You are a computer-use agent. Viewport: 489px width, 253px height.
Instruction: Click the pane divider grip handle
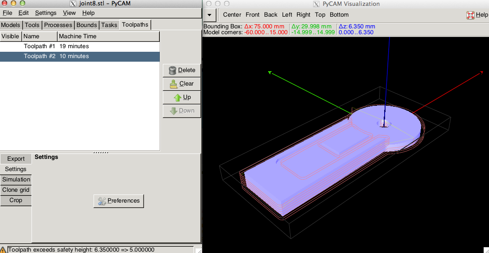point(100,153)
